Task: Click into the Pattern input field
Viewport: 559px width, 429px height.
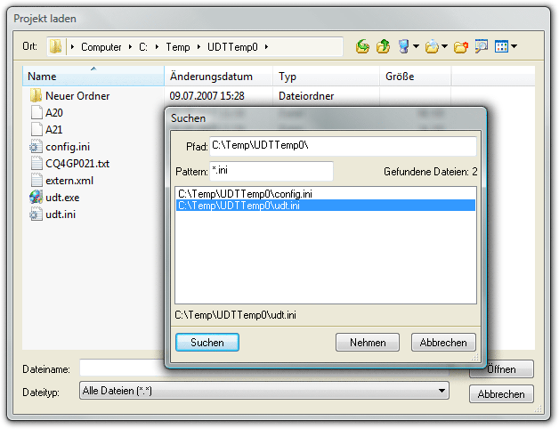Action: 271,171
